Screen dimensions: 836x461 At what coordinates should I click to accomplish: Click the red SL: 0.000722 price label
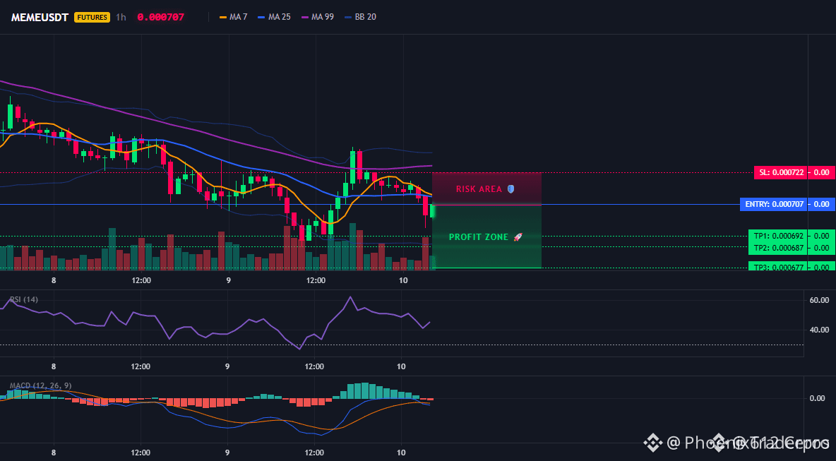pyautogui.click(x=794, y=172)
